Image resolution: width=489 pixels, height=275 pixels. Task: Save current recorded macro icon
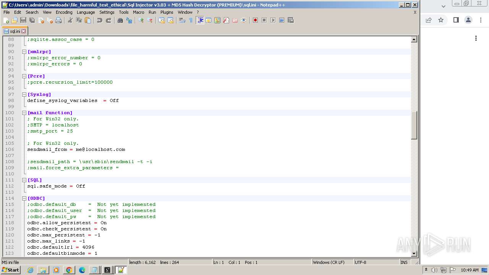[290, 20]
